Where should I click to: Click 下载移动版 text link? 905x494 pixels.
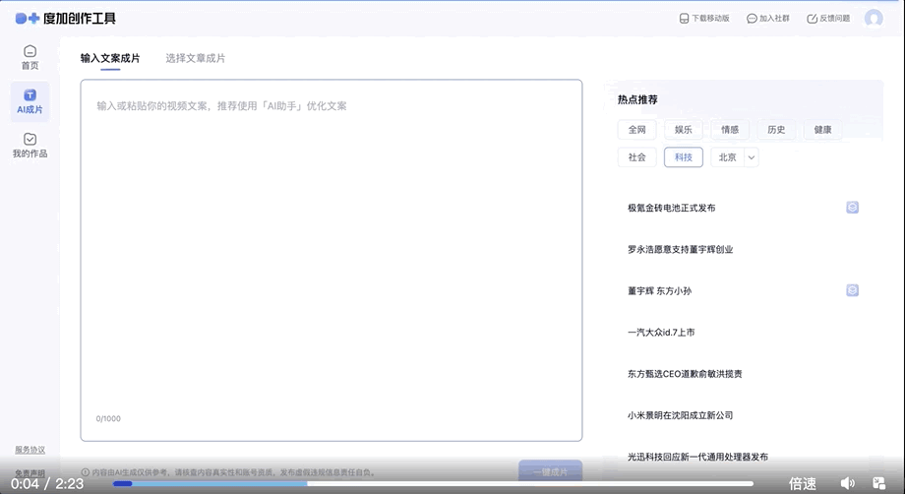click(710, 19)
